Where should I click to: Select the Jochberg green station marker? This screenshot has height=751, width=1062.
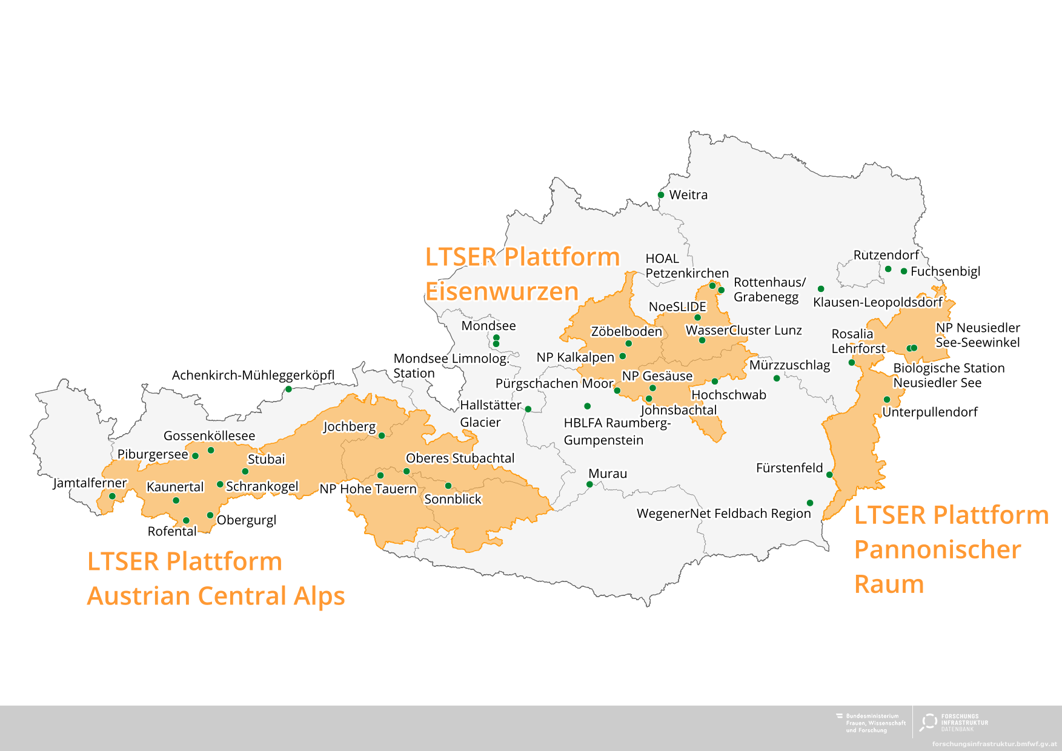382,435
